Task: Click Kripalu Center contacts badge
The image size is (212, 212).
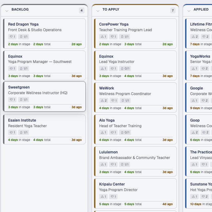Action: (103, 197)
